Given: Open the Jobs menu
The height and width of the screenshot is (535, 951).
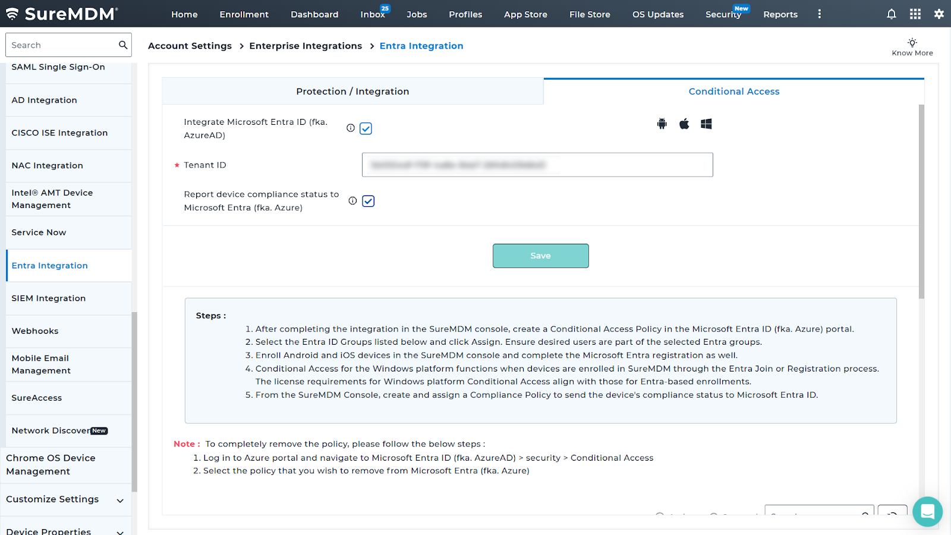Looking at the screenshot, I should [417, 14].
